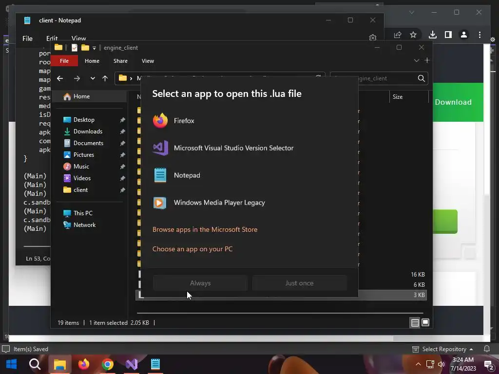This screenshot has height=374, width=499.
Task: Open Downloads in Explorer sidebar
Action: pos(88,131)
